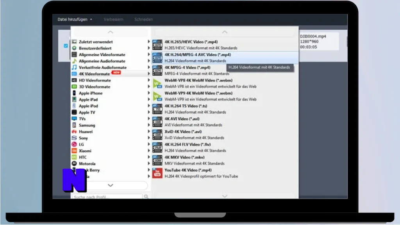Viewport: 400px width, 225px height.
Task: Click format list scroll-down chevron
Action: (225, 196)
